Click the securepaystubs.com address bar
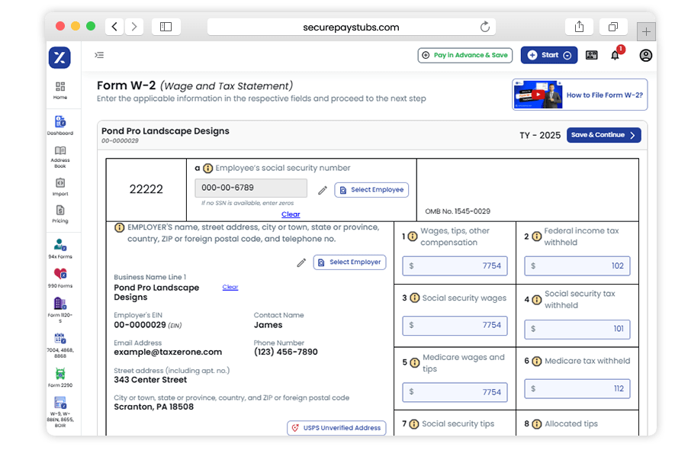The height and width of the screenshot is (473, 675). pos(352,27)
